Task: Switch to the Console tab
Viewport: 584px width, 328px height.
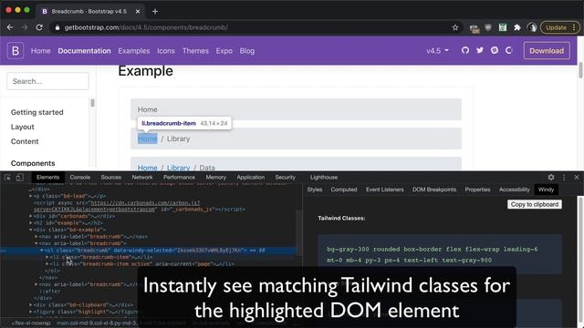Action: click(80, 178)
